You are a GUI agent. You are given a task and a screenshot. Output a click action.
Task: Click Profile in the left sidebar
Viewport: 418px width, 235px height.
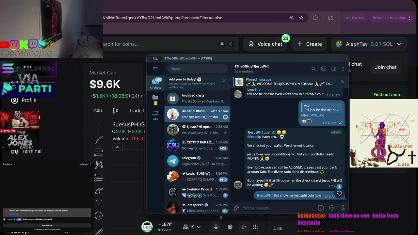(24, 100)
